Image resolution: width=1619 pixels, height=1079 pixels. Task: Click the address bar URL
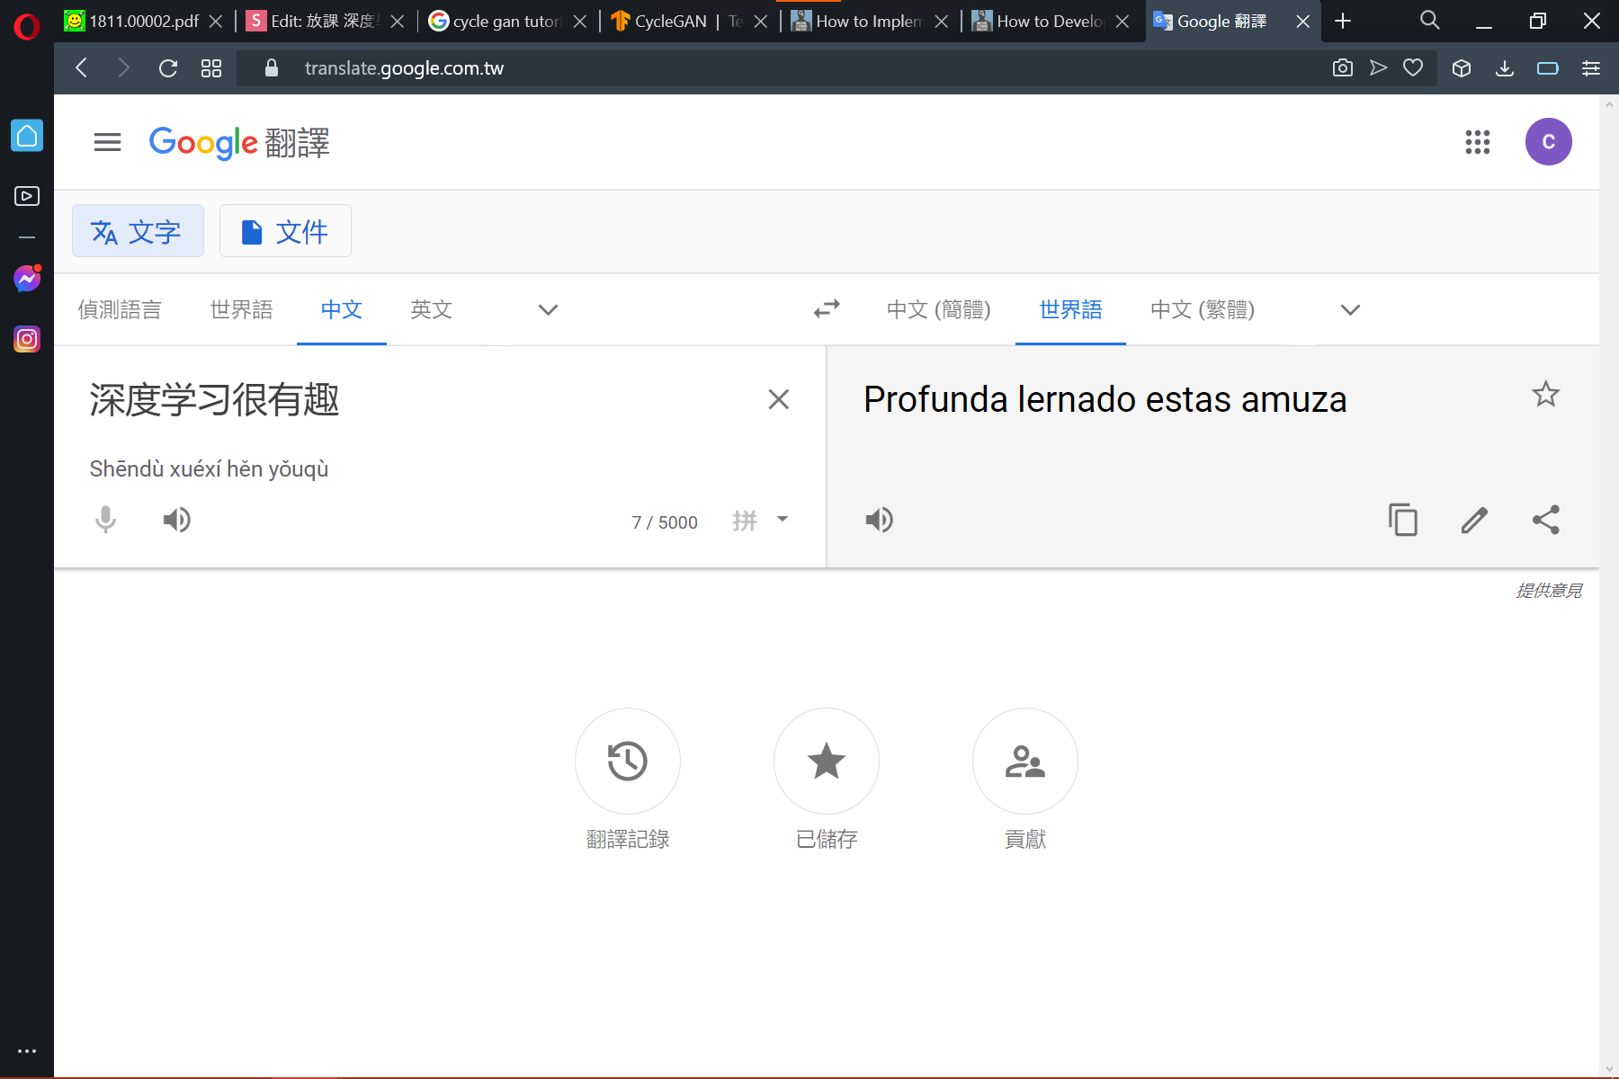click(404, 68)
